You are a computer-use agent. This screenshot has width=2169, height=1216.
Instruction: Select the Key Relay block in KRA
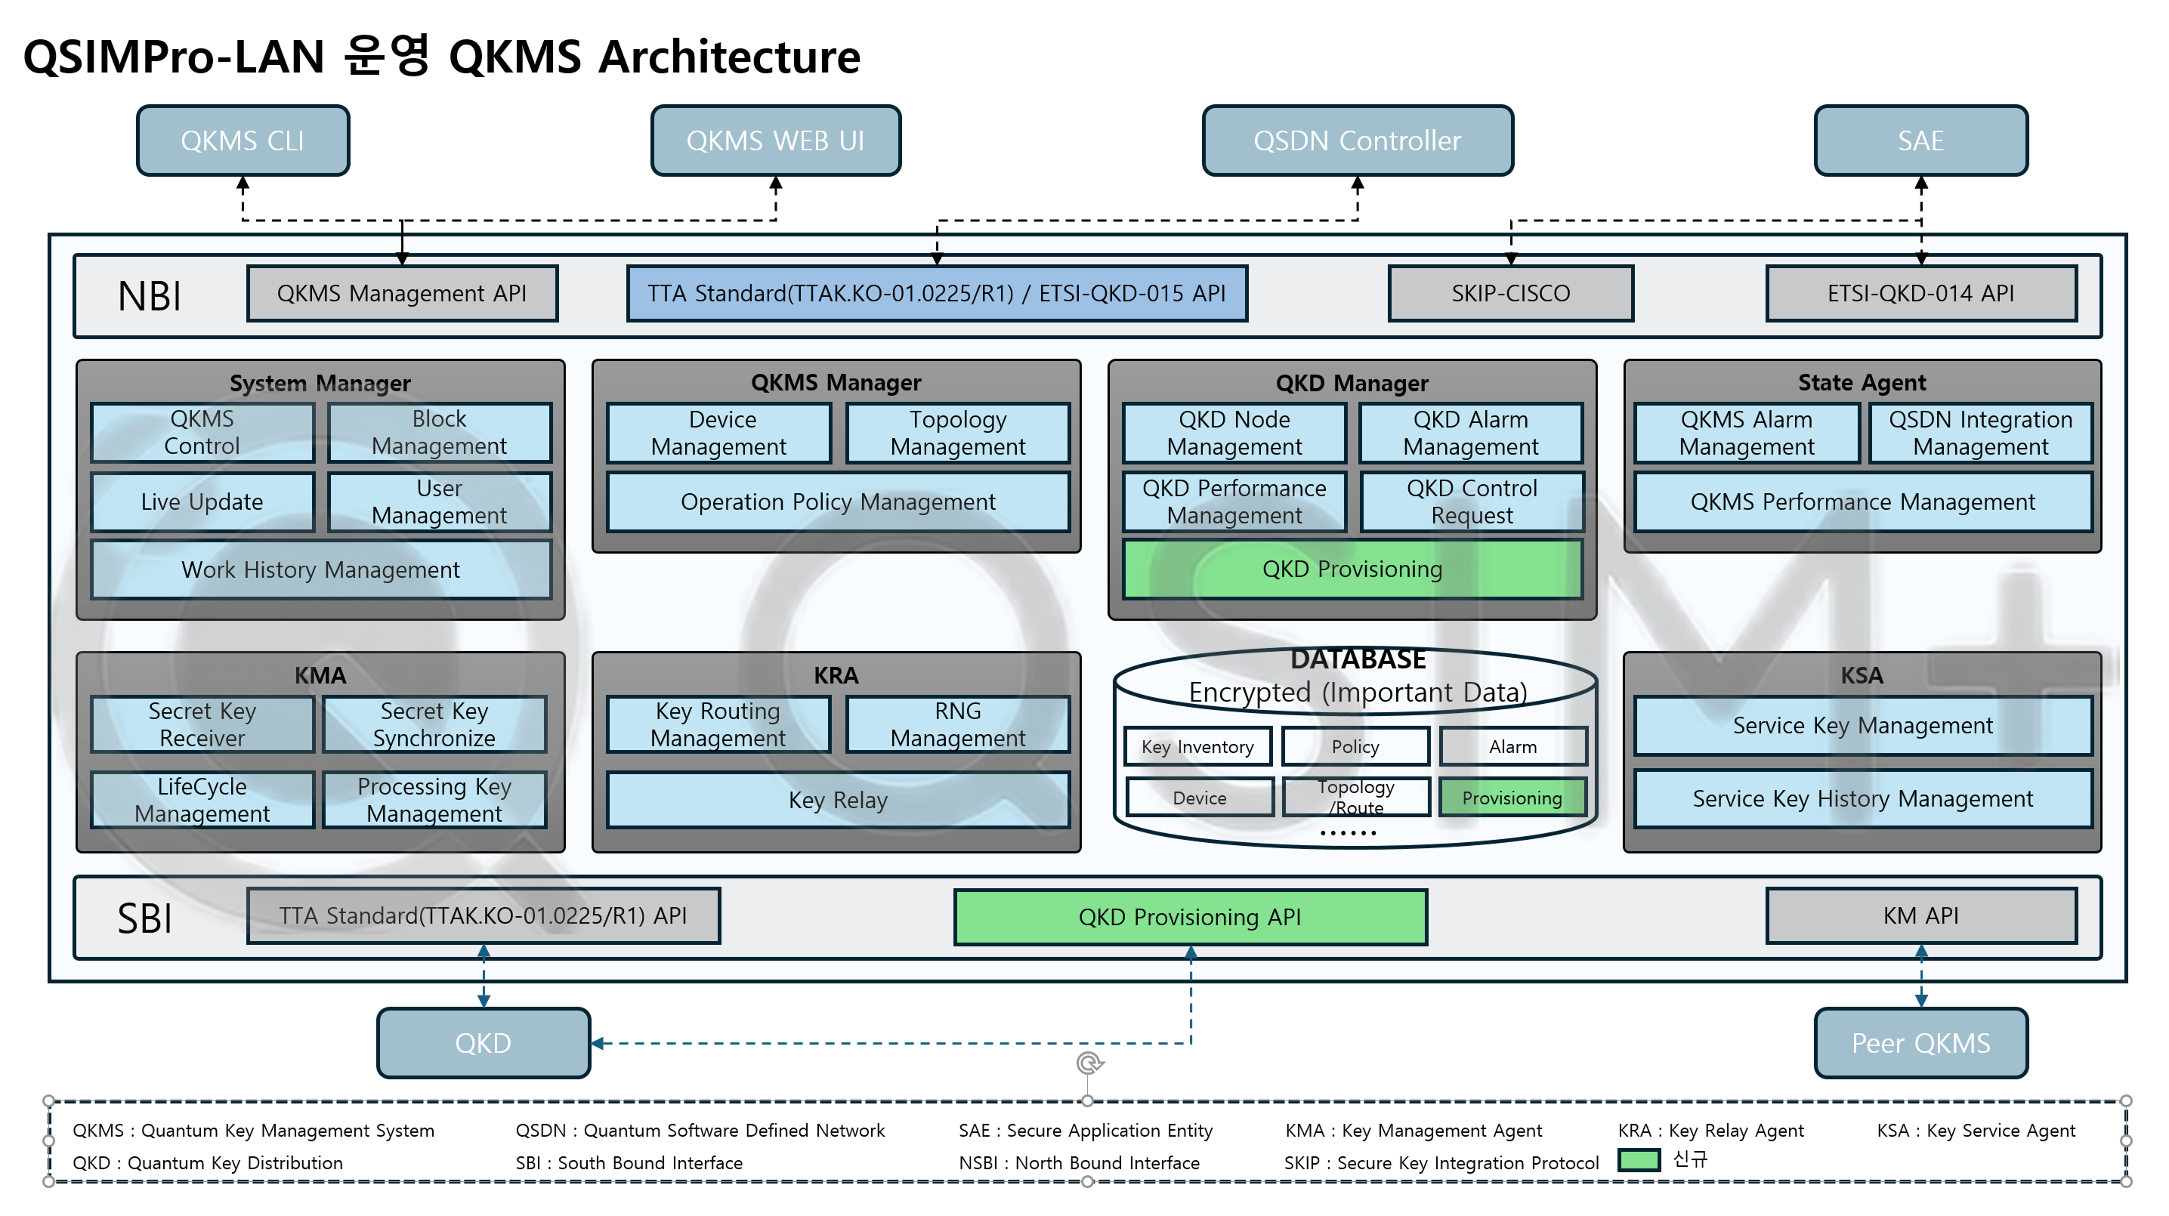(838, 801)
